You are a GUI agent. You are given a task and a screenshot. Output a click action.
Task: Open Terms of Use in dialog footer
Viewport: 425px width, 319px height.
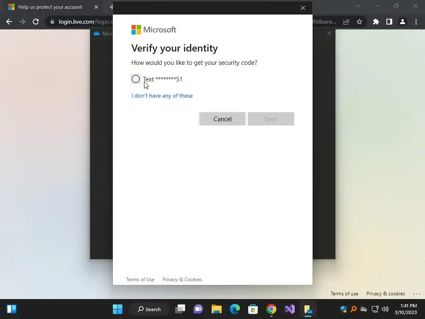coord(140,280)
